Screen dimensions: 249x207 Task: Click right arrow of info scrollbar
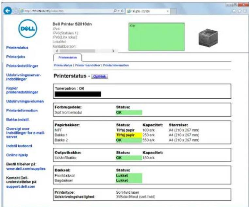point(113,51)
